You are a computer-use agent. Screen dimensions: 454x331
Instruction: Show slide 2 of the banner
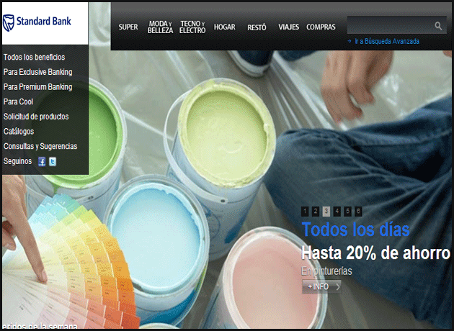[x=316, y=212]
